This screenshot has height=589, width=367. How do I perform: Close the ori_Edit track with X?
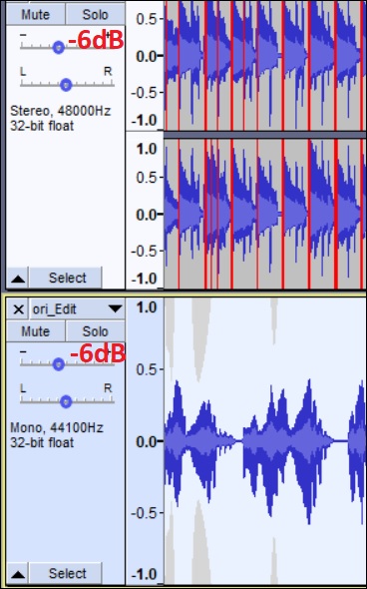pyautogui.click(x=18, y=309)
